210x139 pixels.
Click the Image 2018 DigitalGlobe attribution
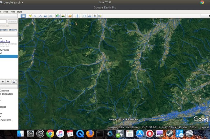[123, 119]
